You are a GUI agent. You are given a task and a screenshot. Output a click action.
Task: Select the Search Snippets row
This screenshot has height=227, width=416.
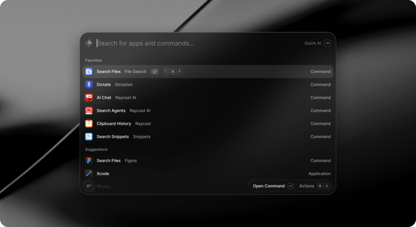[x=208, y=137]
